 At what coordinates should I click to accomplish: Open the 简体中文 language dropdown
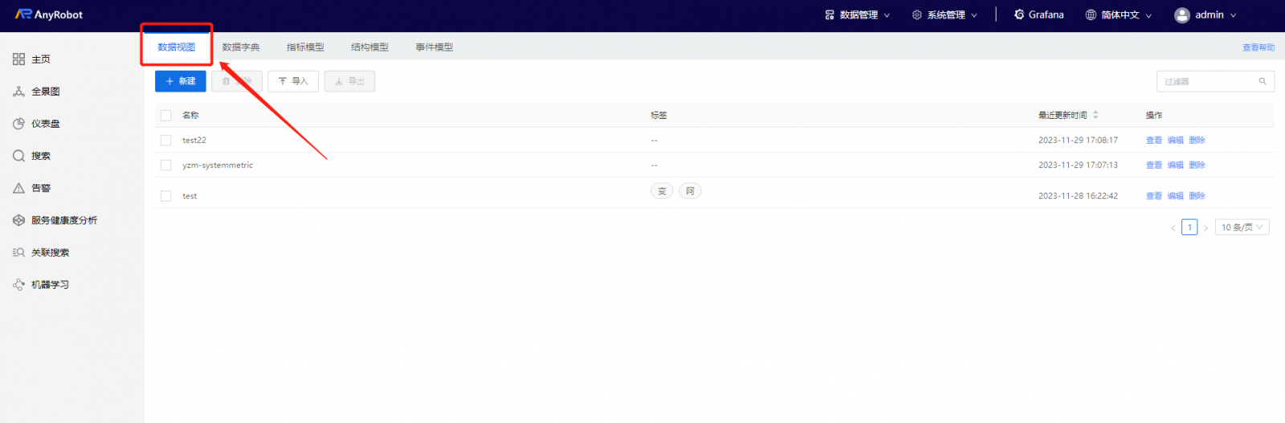1119,14
